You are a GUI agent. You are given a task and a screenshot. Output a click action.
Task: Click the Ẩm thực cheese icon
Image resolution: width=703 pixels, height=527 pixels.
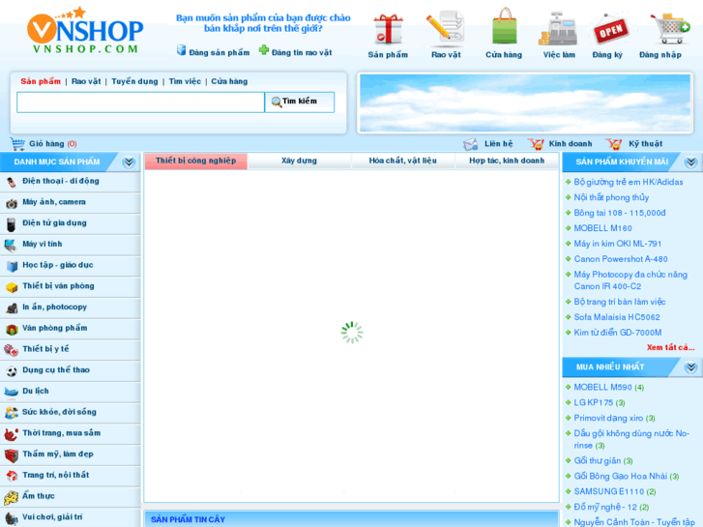coord(12,497)
